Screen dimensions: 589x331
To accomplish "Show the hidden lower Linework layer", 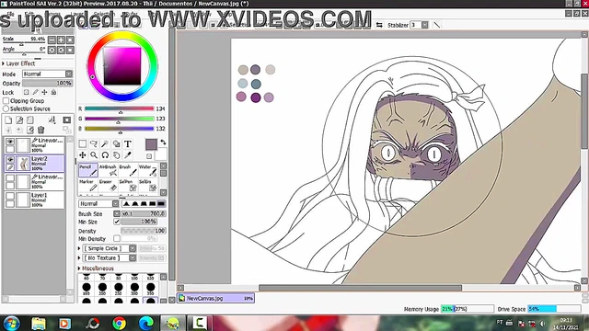I will (10, 177).
